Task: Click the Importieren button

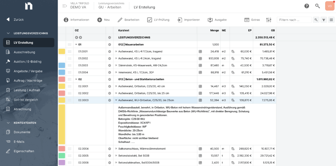Action: point(188,20)
